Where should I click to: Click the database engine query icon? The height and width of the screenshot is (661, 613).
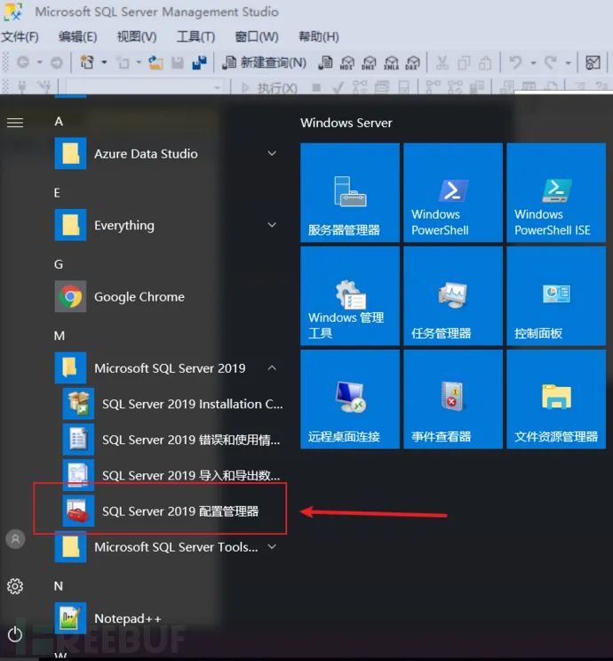point(325,62)
